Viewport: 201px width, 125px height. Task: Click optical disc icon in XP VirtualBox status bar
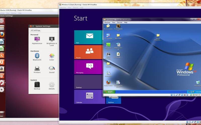pos(174,95)
